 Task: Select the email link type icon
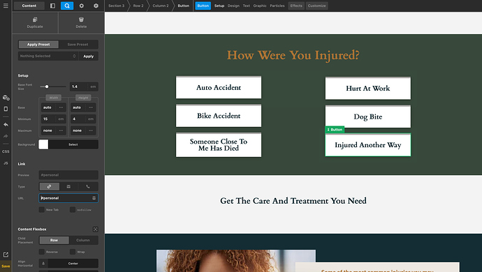click(x=68, y=186)
